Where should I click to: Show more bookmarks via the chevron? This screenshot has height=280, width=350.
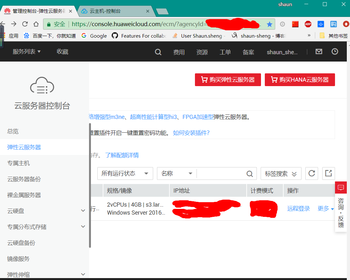click(309, 35)
